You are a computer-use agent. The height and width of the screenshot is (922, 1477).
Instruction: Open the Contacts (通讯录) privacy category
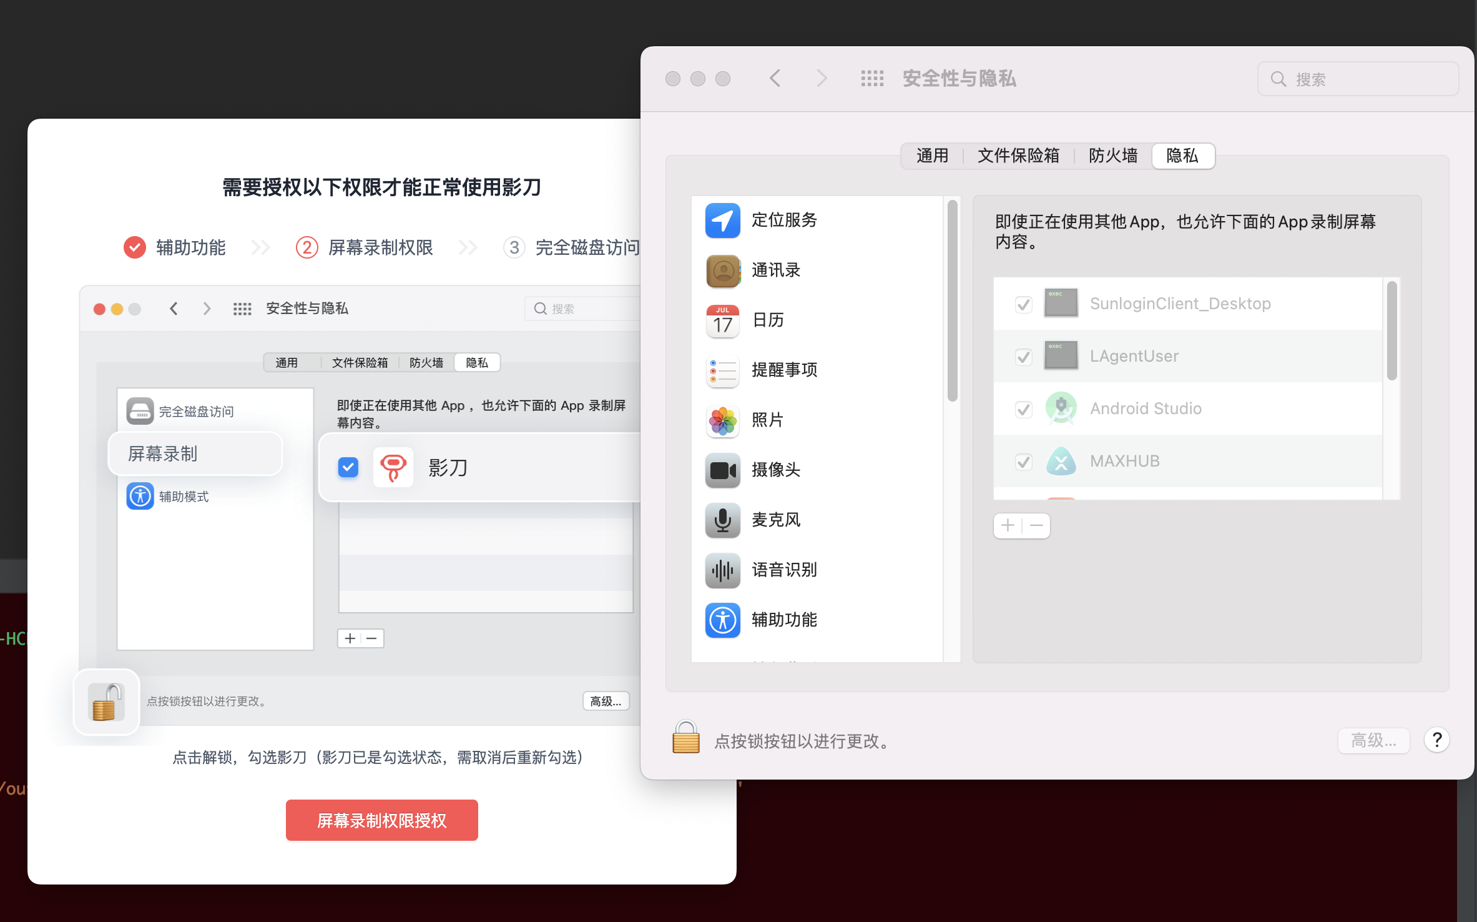point(775,270)
